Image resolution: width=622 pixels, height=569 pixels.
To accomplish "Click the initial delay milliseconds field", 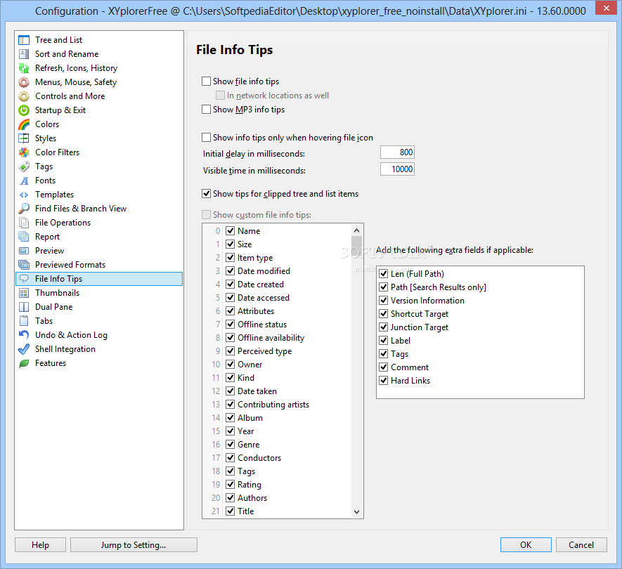I will [397, 152].
